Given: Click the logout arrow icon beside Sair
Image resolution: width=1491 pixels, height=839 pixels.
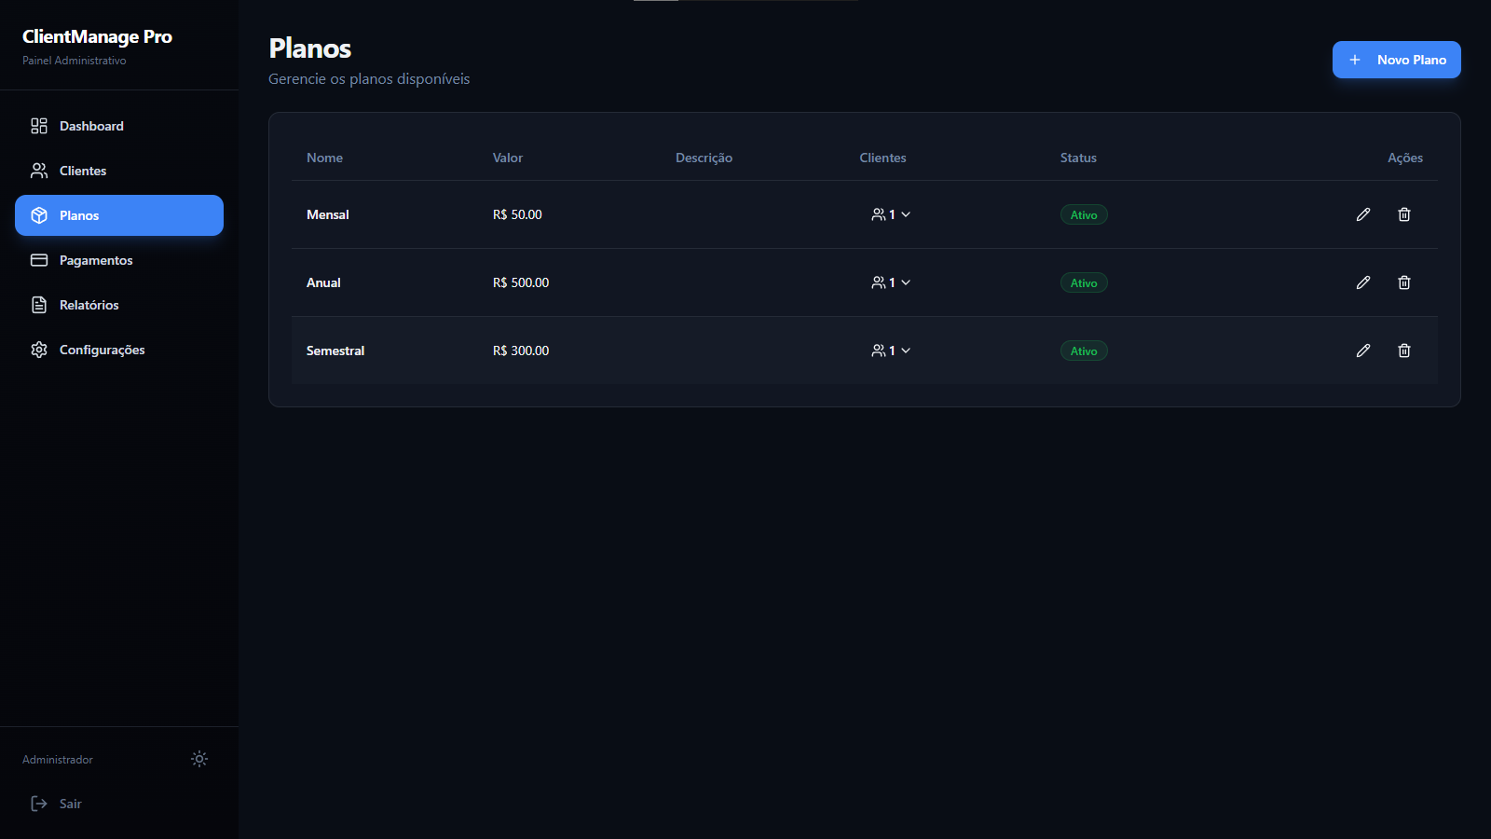Looking at the screenshot, I should 39,804.
